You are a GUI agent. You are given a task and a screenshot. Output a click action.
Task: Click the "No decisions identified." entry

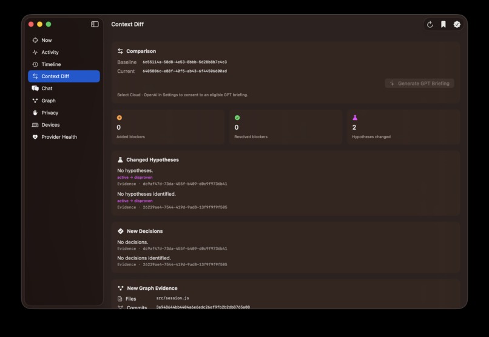144,258
